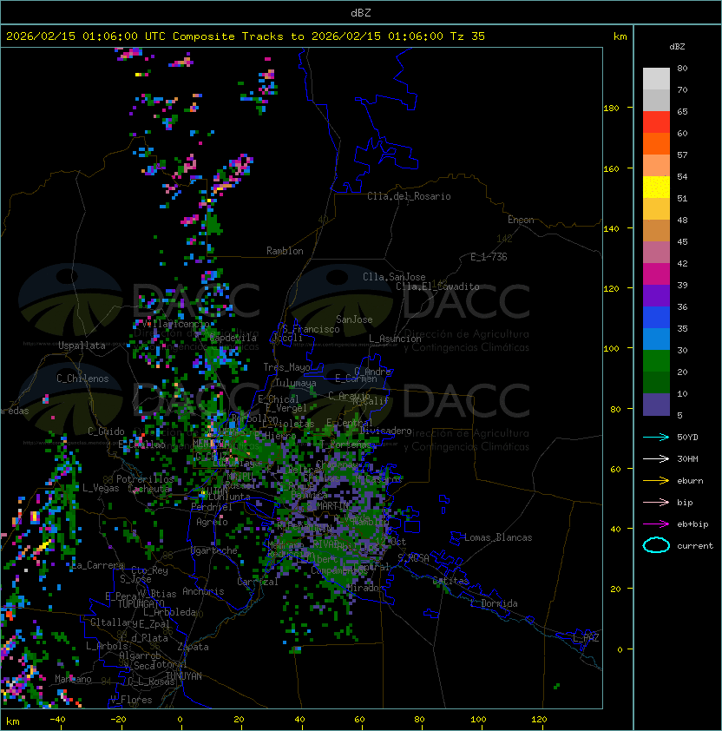Pick the dark green 10-20 dBZ swatch
722x731 pixels.
pos(656,382)
